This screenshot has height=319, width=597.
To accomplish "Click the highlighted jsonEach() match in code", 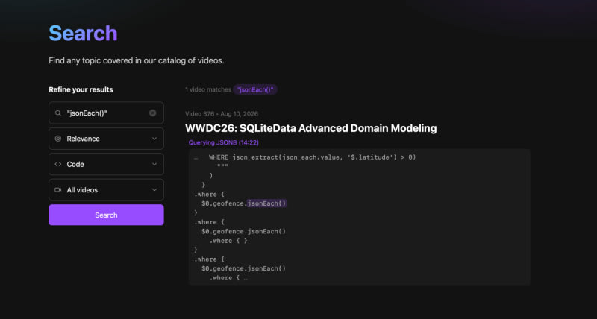I will (266, 203).
